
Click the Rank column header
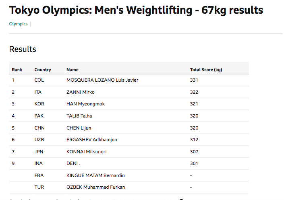(x=17, y=70)
